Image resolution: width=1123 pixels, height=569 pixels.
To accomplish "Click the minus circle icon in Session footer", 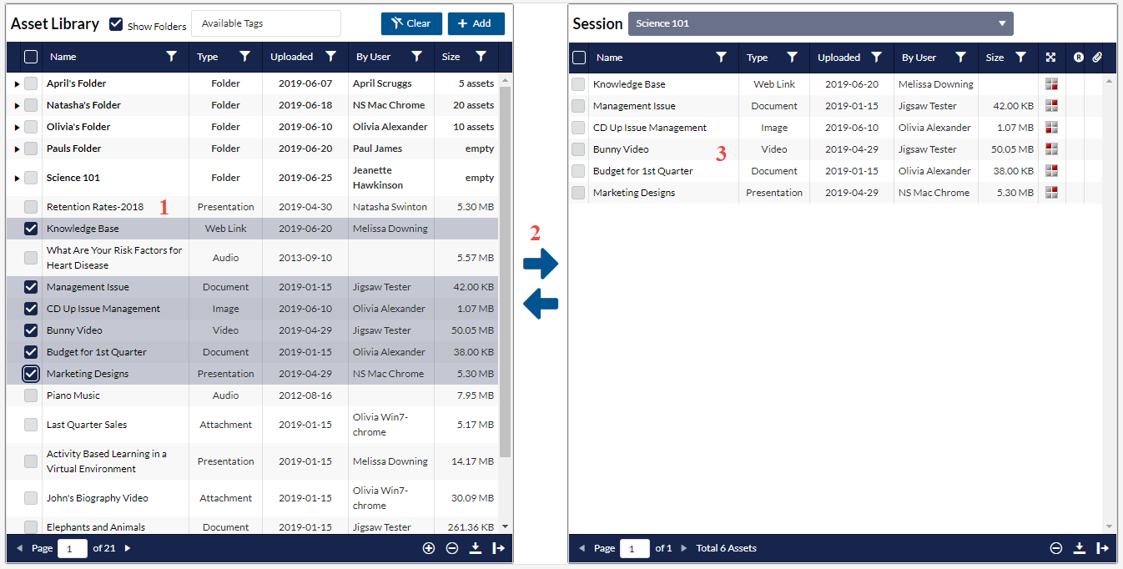I will pyautogui.click(x=1055, y=548).
